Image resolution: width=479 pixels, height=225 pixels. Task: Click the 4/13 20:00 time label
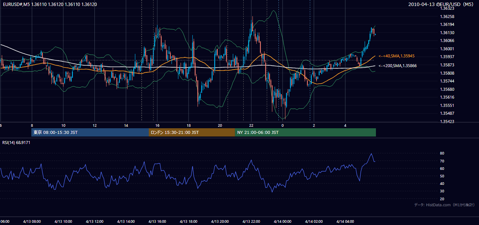[x=220, y=221]
